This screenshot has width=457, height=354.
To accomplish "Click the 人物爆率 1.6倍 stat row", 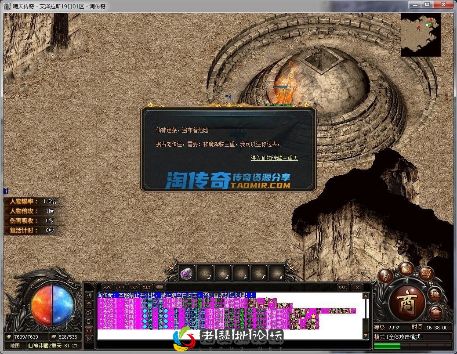I will point(33,201).
